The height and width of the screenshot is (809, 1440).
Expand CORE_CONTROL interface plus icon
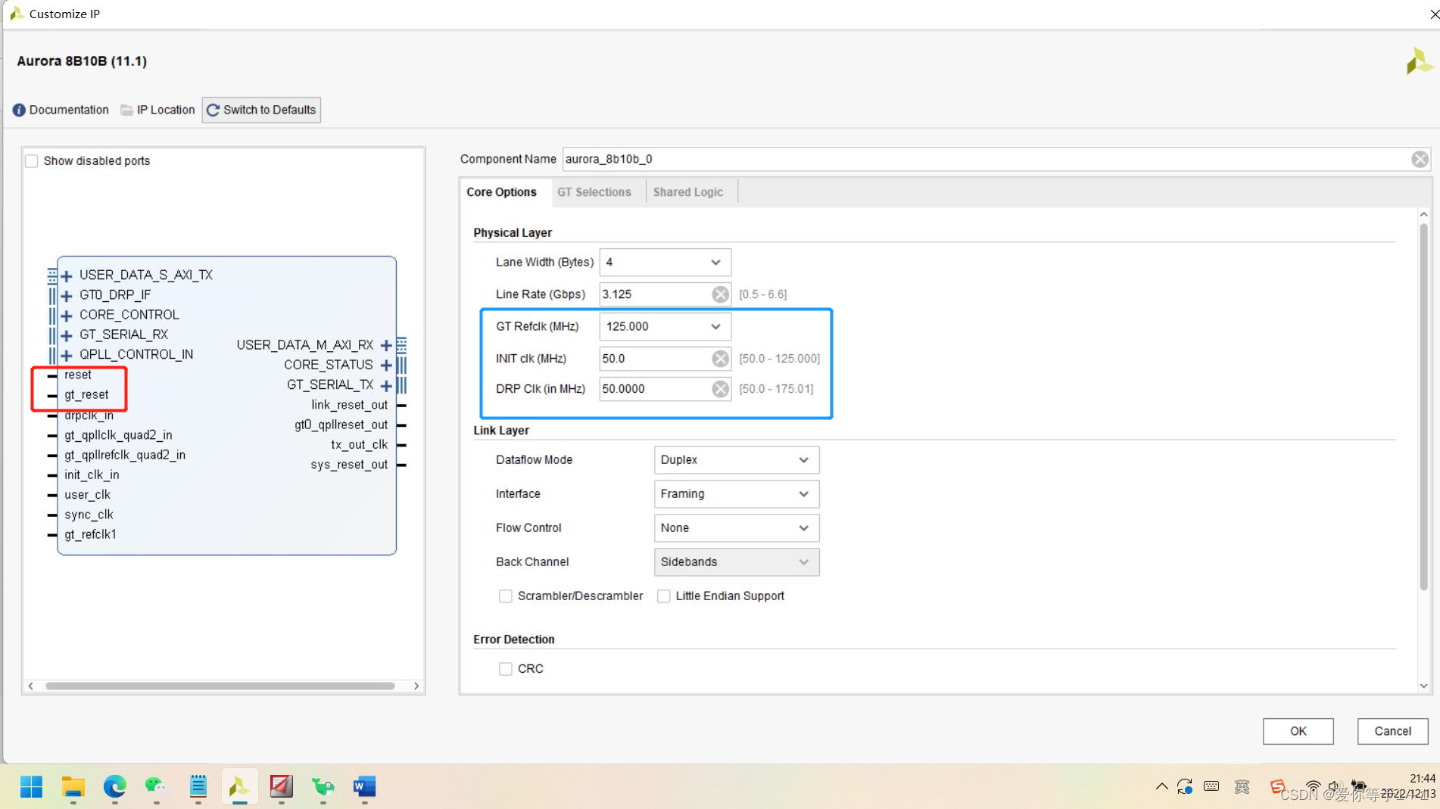pos(67,315)
